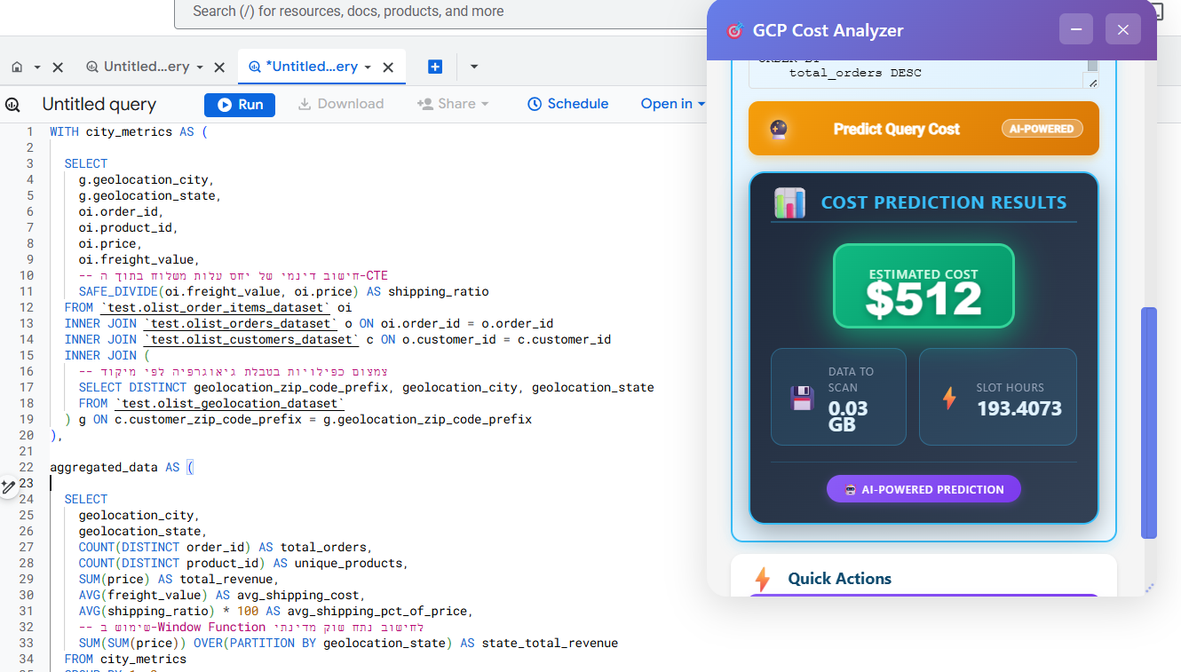This screenshot has width=1181, height=672.
Task: Click the lightning icon in Slot Hours card
Action: (948, 398)
